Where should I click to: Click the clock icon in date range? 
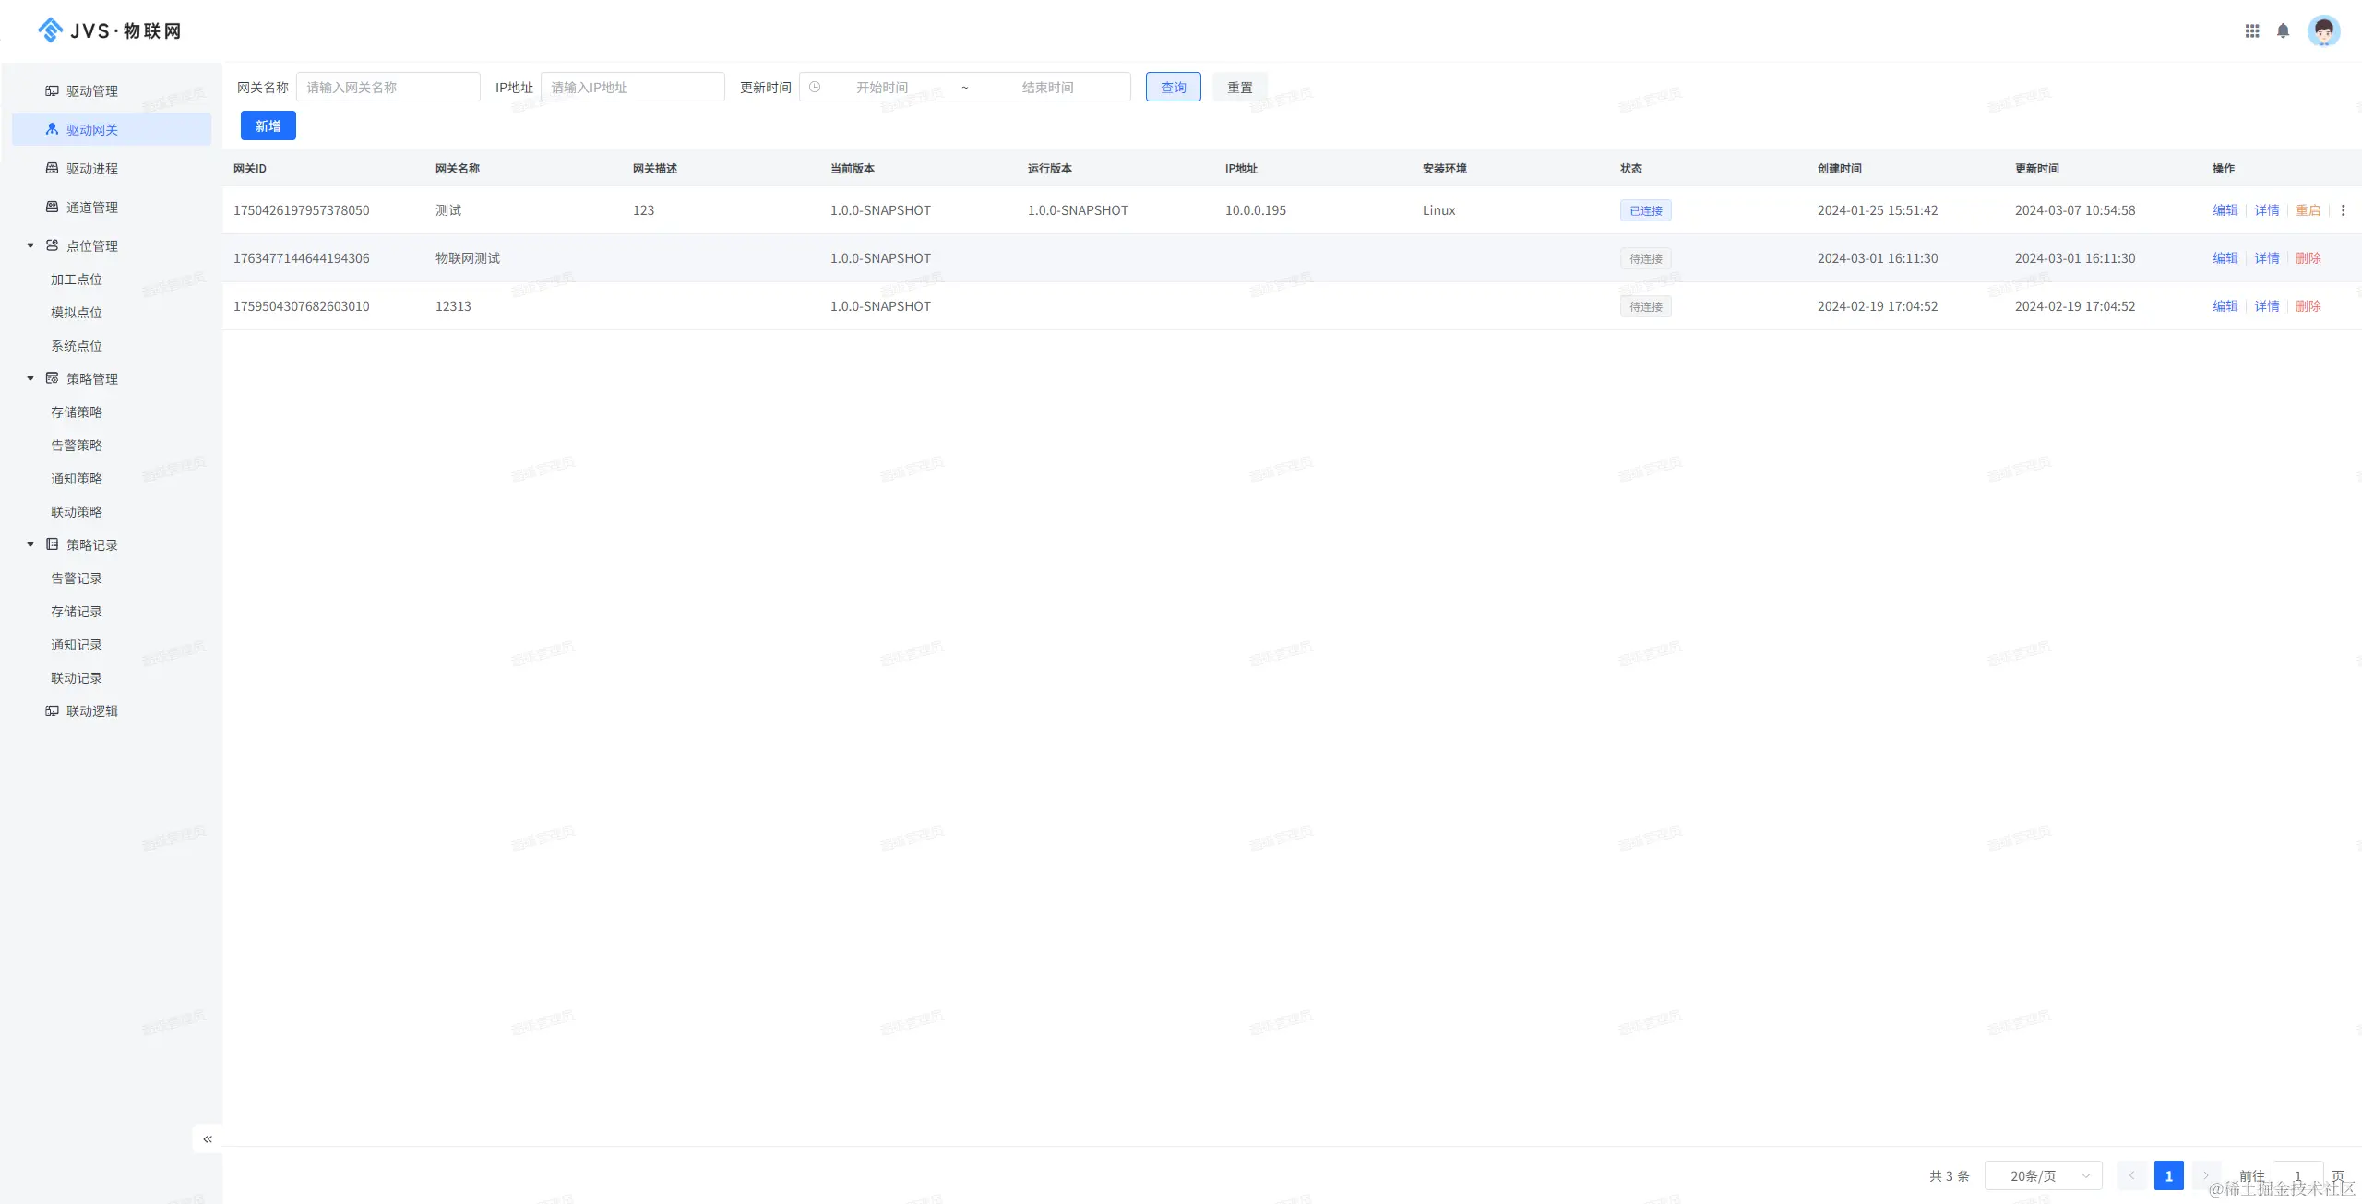[x=815, y=87]
